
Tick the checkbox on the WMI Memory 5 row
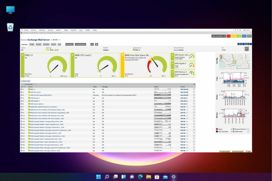click(194, 98)
